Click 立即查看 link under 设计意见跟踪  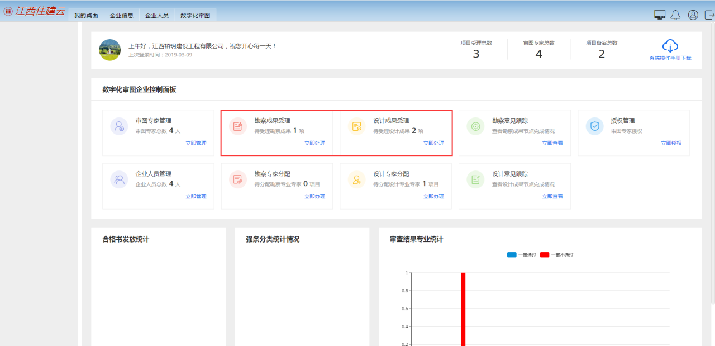point(552,196)
